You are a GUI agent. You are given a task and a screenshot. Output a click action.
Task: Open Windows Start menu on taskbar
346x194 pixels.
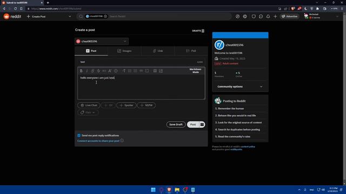coord(153,190)
